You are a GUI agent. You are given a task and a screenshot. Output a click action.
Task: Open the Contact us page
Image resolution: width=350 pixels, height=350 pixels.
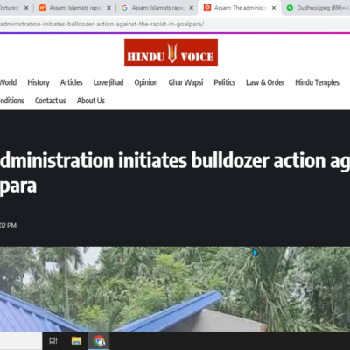(x=51, y=101)
